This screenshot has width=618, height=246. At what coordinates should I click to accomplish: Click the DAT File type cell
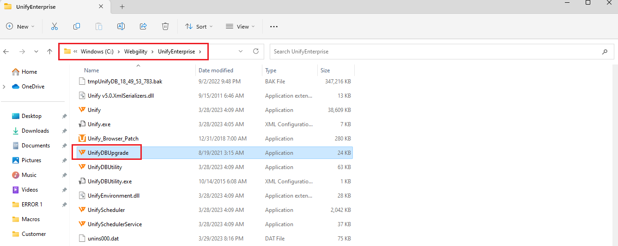(275, 239)
